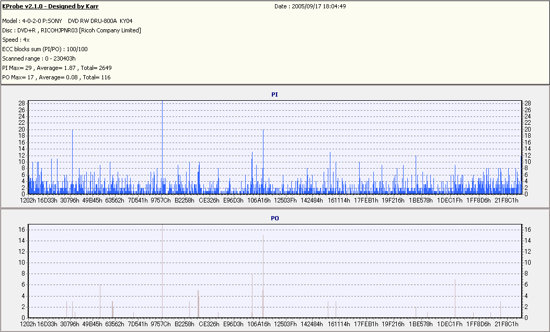This screenshot has width=550, height=332.
Task: Click 'E96D3h' on the PI chart x-axis
Action: [x=233, y=200]
